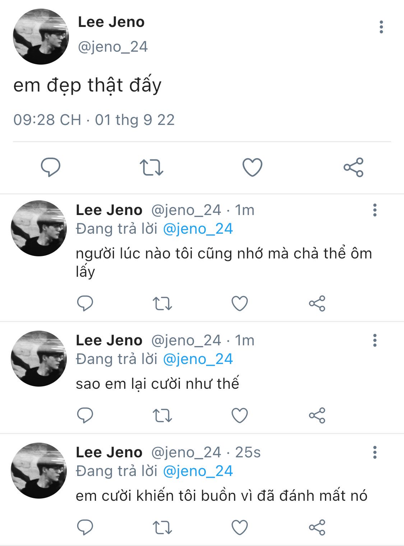
Task: Open more options on the first reply
Action: (x=375, y=210)
